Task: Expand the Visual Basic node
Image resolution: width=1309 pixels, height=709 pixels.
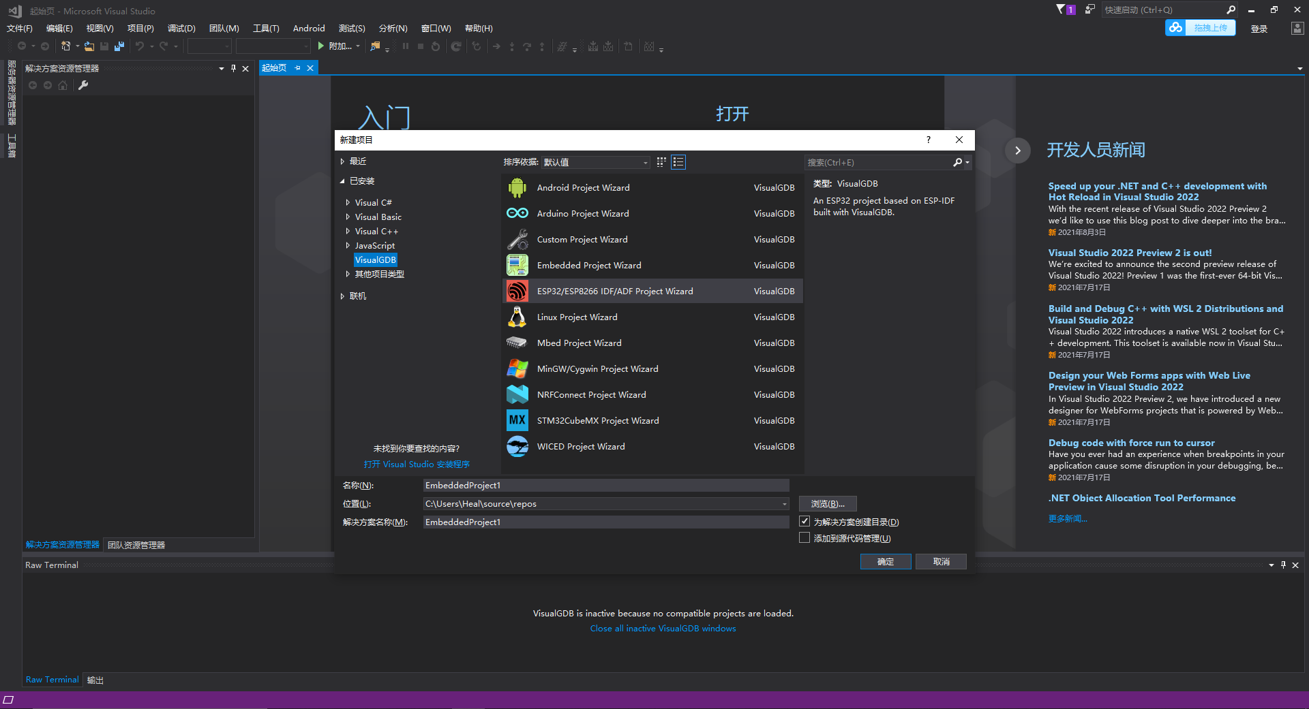Action: pos(348,217)
